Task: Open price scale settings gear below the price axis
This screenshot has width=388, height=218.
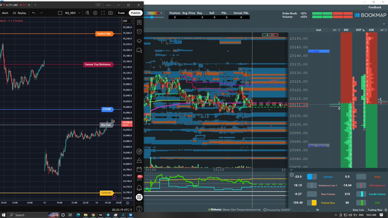Action: (x=127, y=203)
